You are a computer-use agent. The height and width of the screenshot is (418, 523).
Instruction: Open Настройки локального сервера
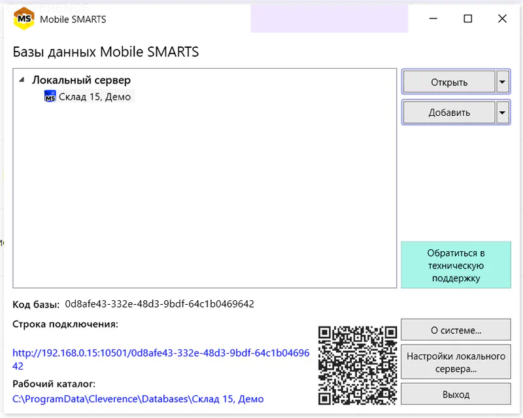pos(456,361)
